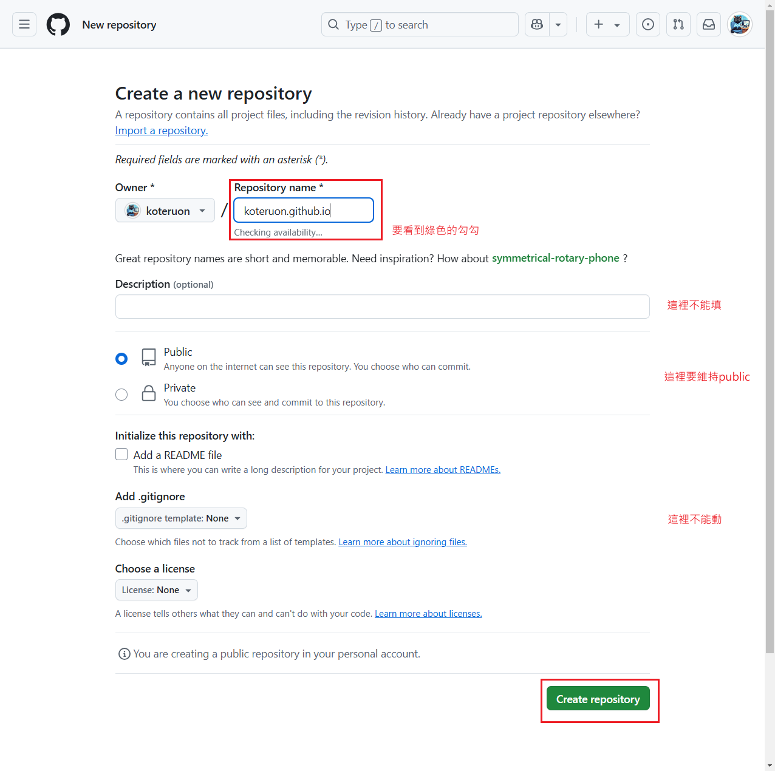Select the Private repository option
Screen dimensions: 775x771
click(121, 394)
